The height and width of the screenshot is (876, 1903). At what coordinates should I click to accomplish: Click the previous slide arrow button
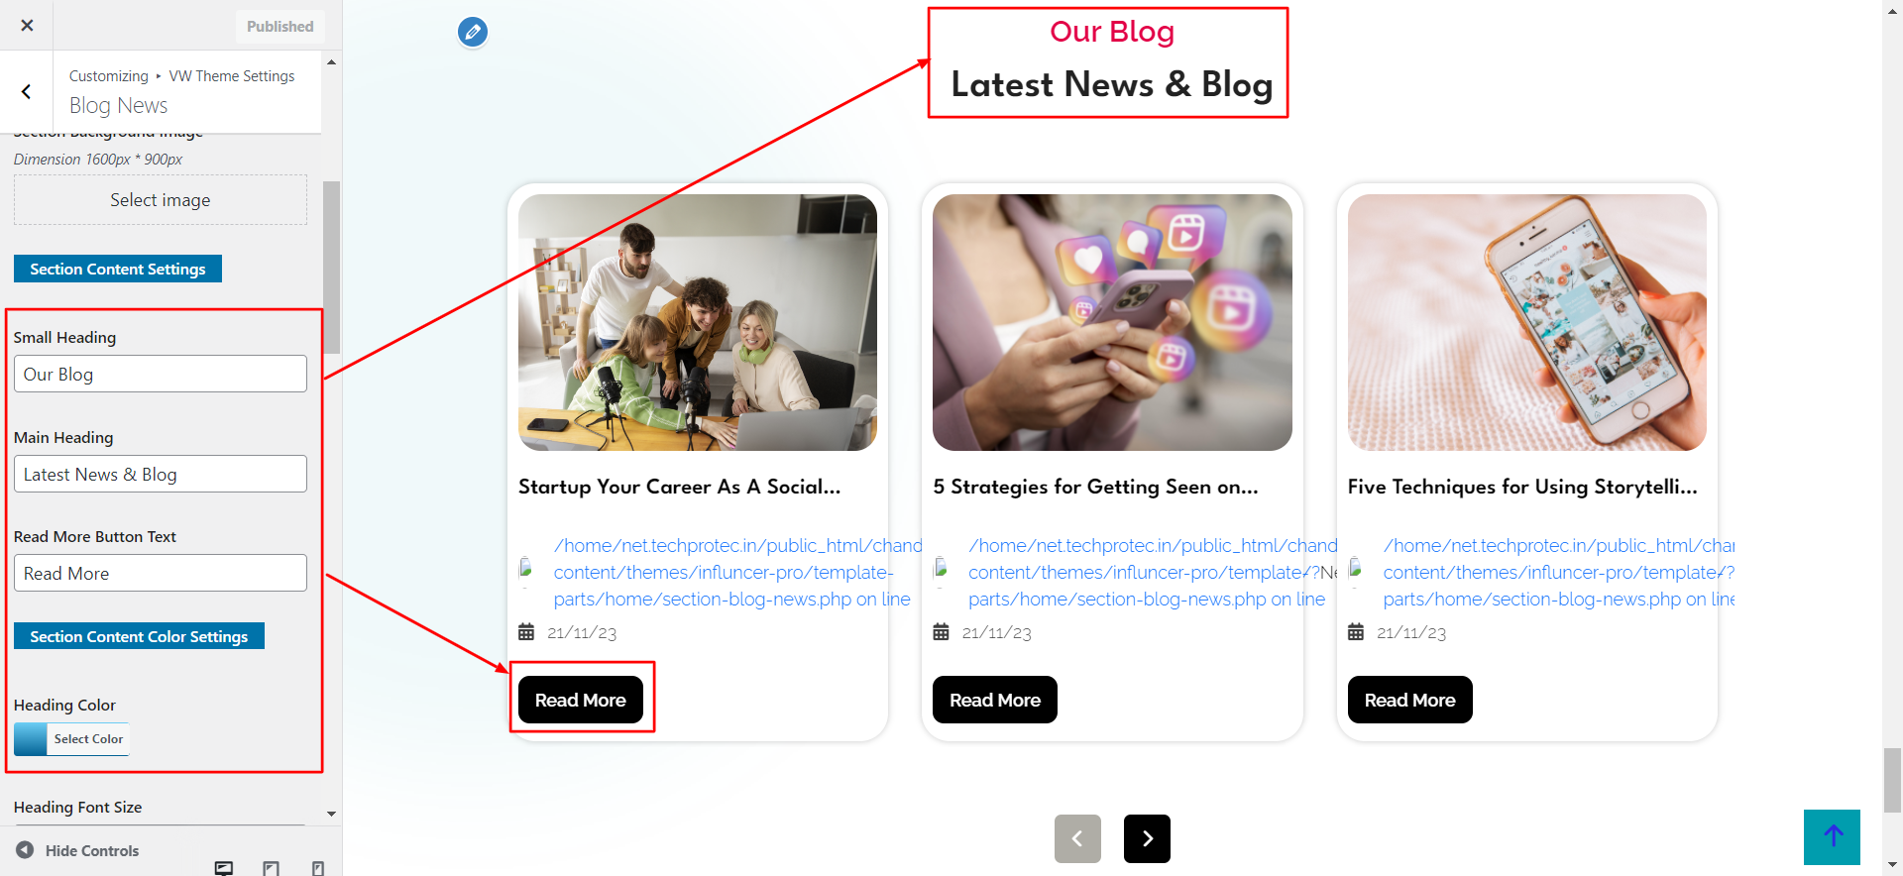pos(1077,838)
